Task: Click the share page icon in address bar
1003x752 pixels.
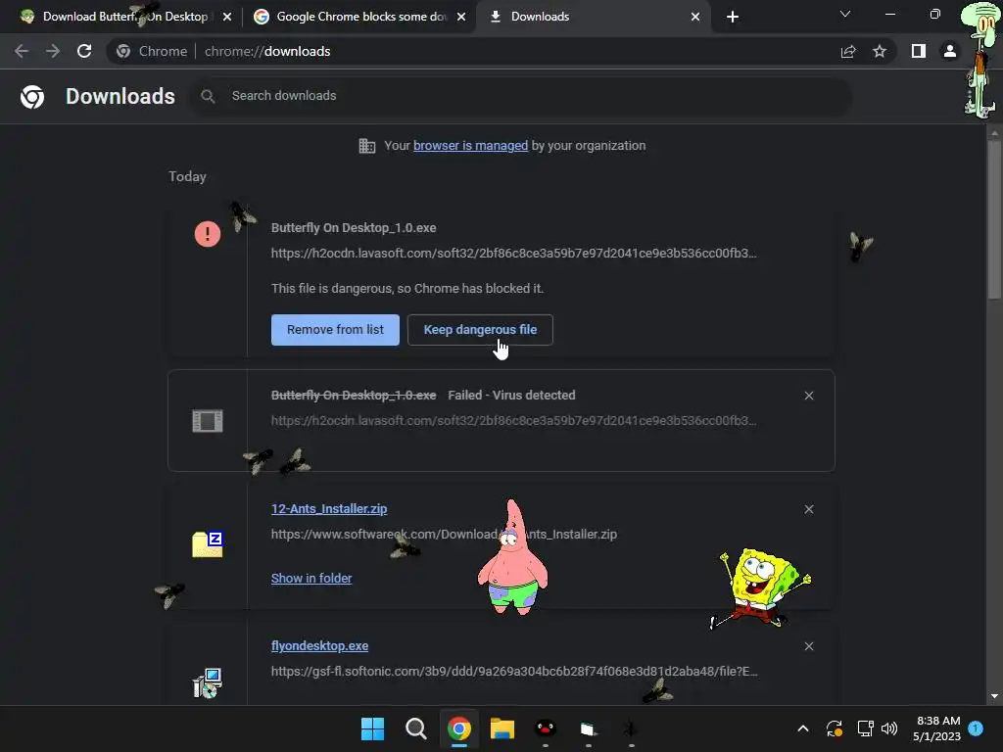Action: (848, 51)
